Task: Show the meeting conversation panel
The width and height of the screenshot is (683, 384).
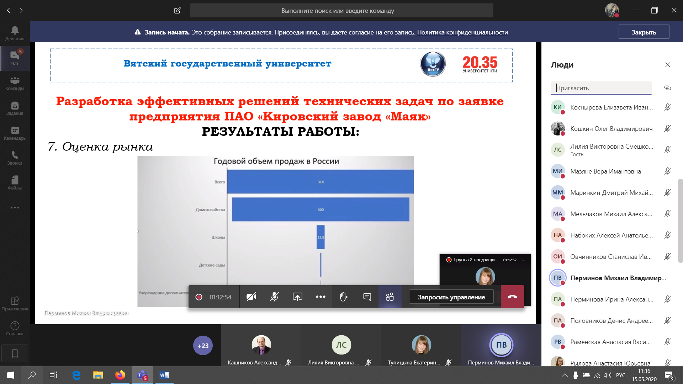Action: (x=367, y=297)
